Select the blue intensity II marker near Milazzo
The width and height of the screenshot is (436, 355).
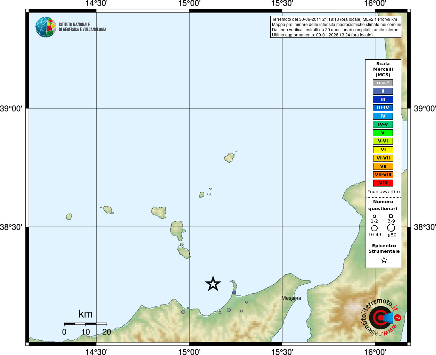[x=234, y=293]
